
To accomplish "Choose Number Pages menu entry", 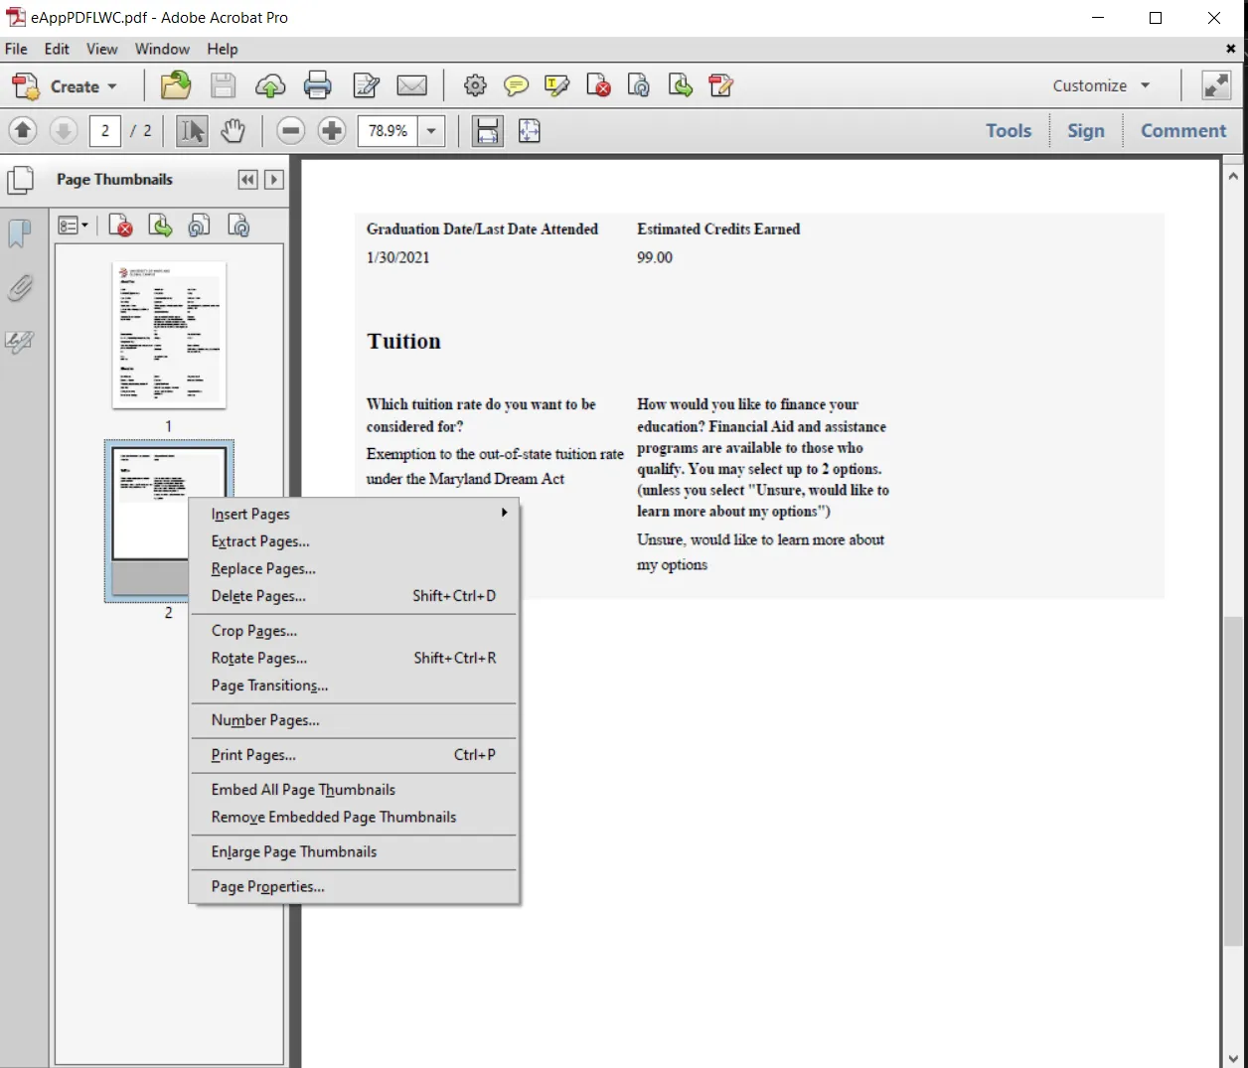I will [354, 720].
